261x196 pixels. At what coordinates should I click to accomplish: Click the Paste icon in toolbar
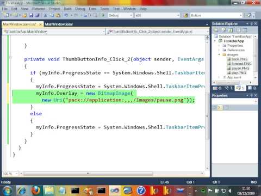[x=58, y=15]
